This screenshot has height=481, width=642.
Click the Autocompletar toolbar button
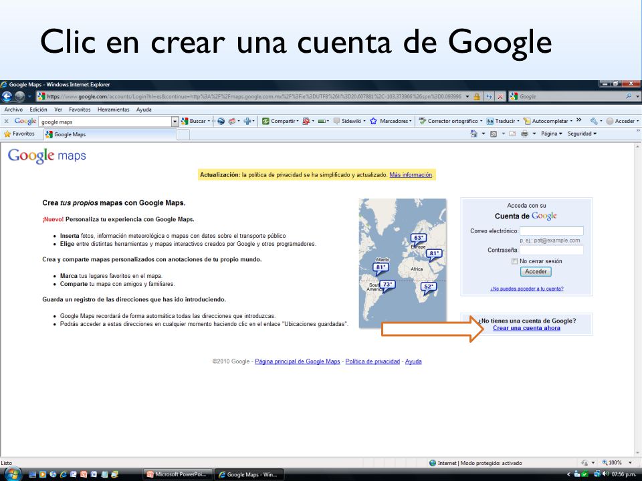548,121
